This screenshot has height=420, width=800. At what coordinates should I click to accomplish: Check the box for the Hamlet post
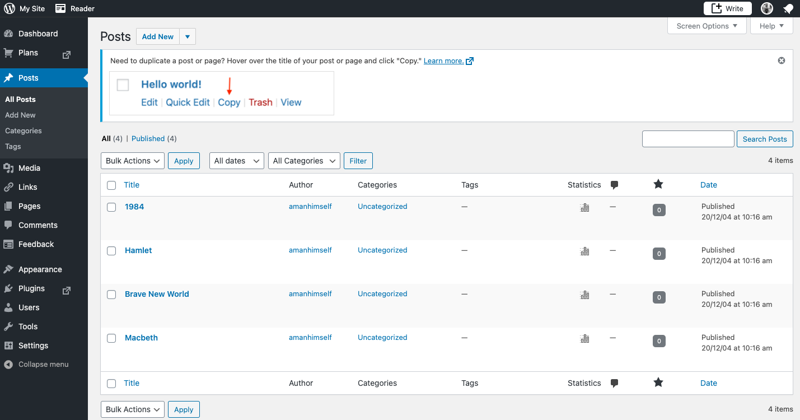coord(111,251)
